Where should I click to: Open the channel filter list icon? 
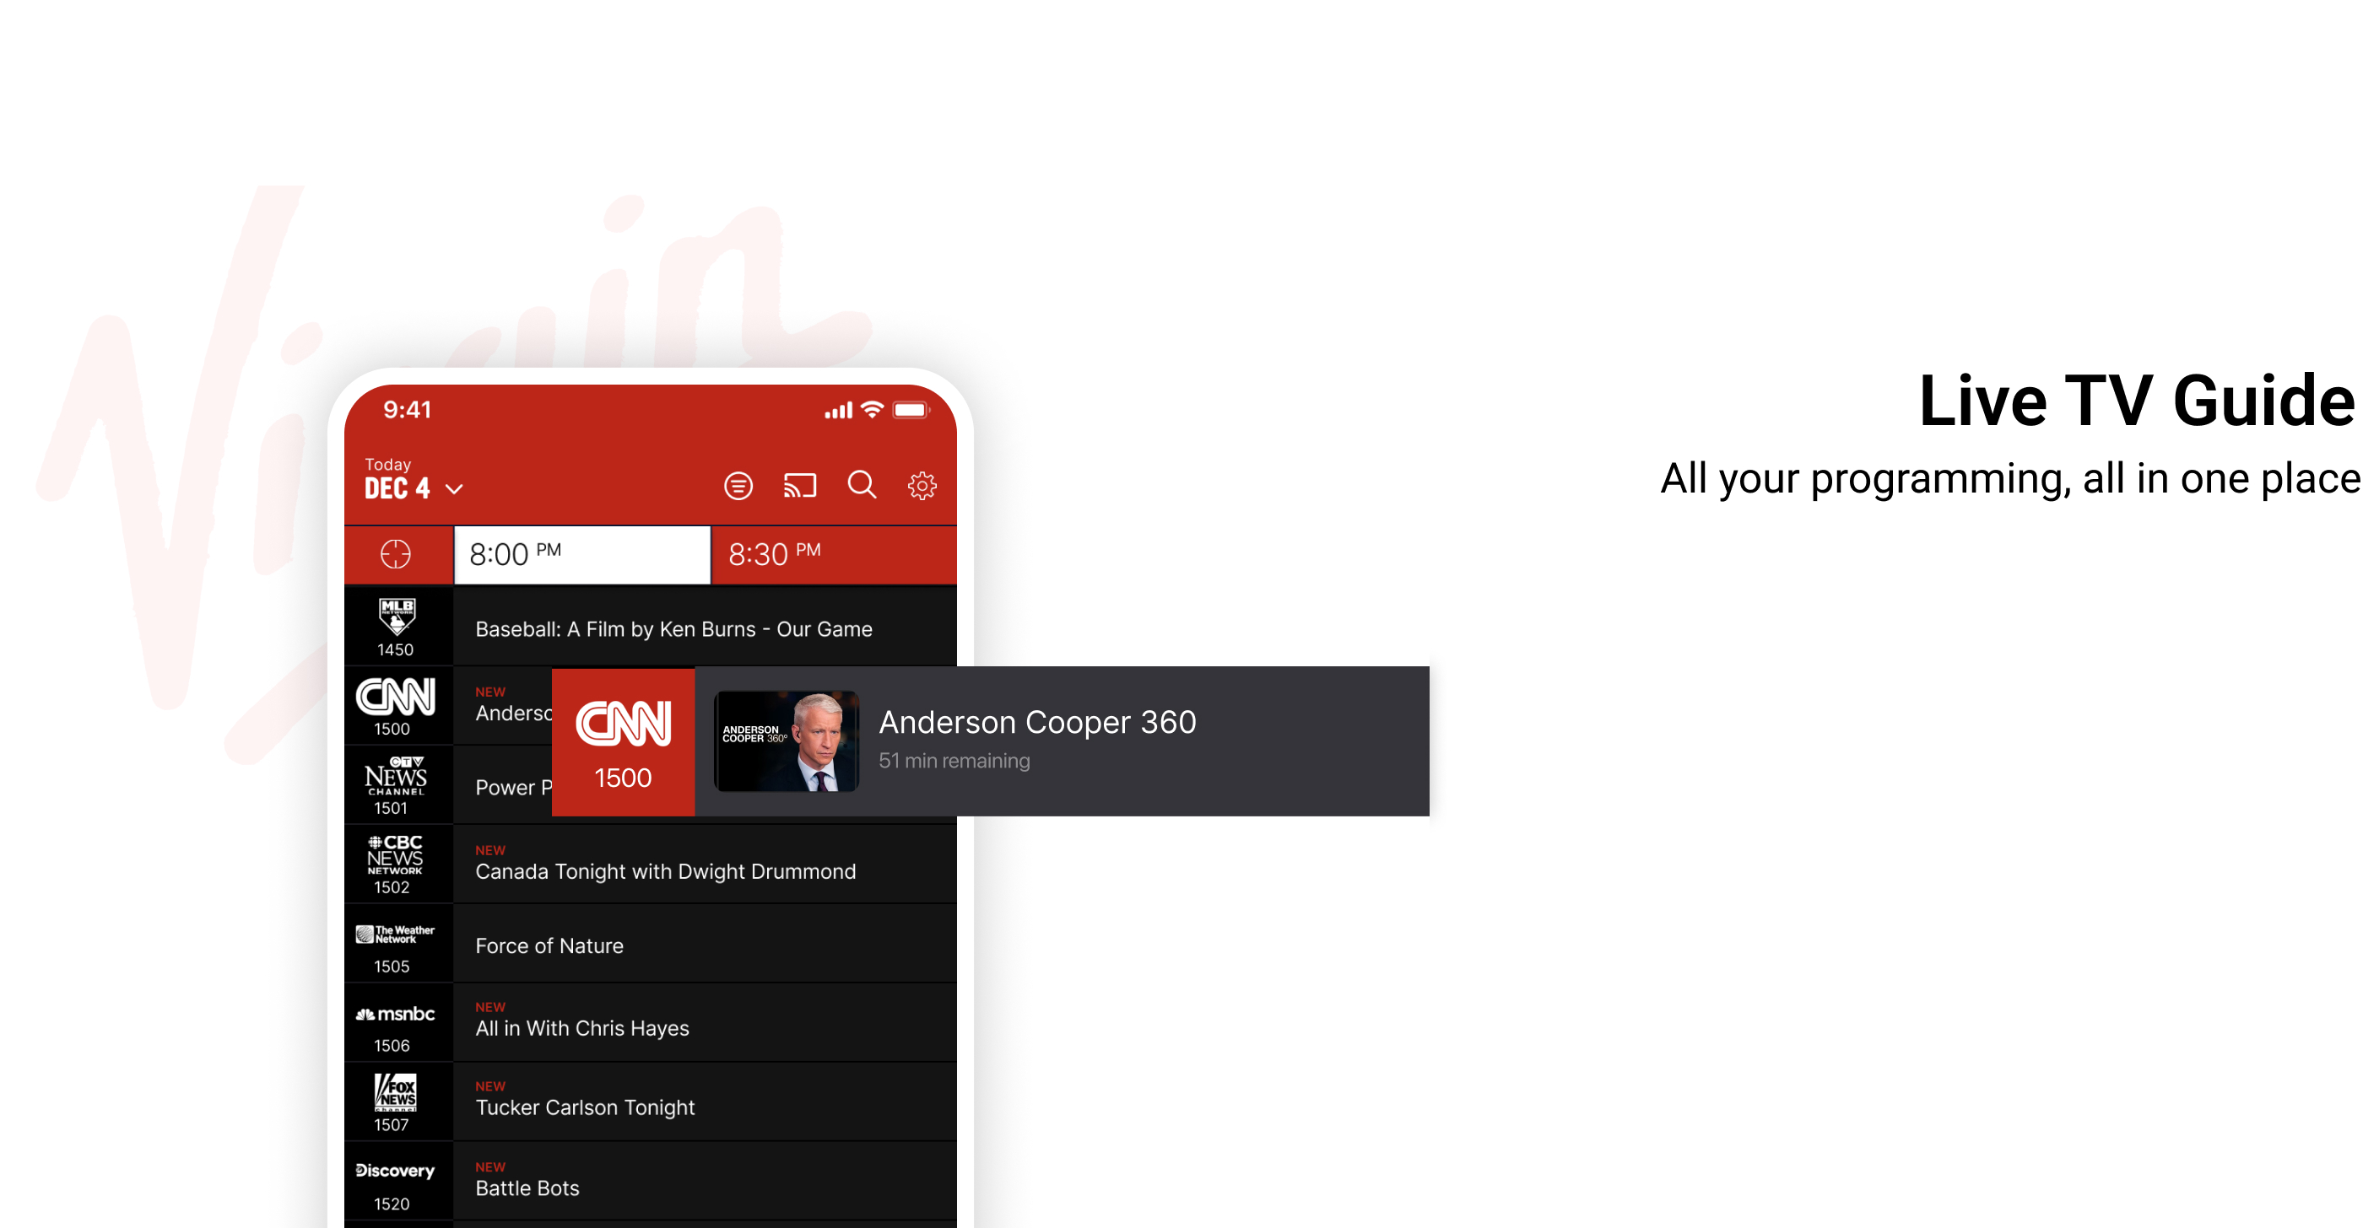pyautogui.click(x=738, y=486)
